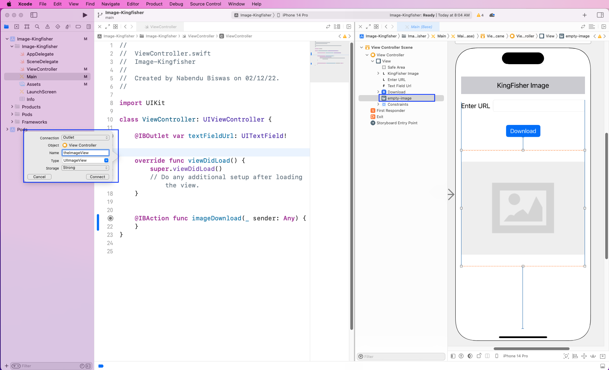The width and height of the screenshot is (609, 370).
Task: Open the source control navigator tab
Action: 16,27
